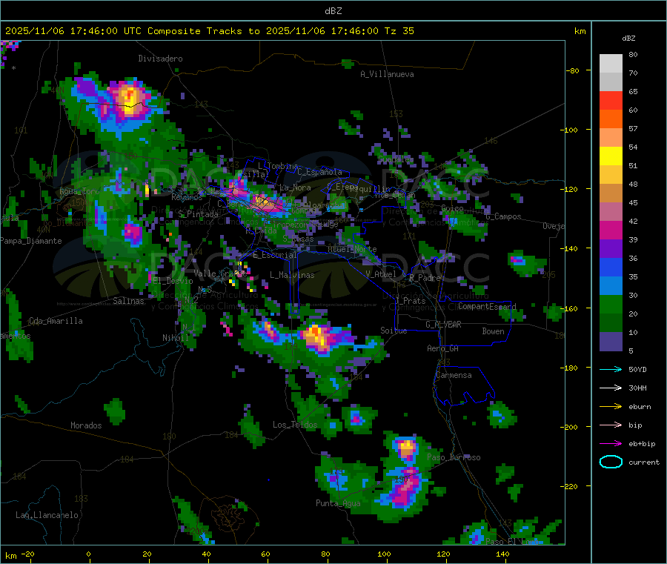
Task: Click the white 30HM arrow in legend
Action: [x=611, y=388]
